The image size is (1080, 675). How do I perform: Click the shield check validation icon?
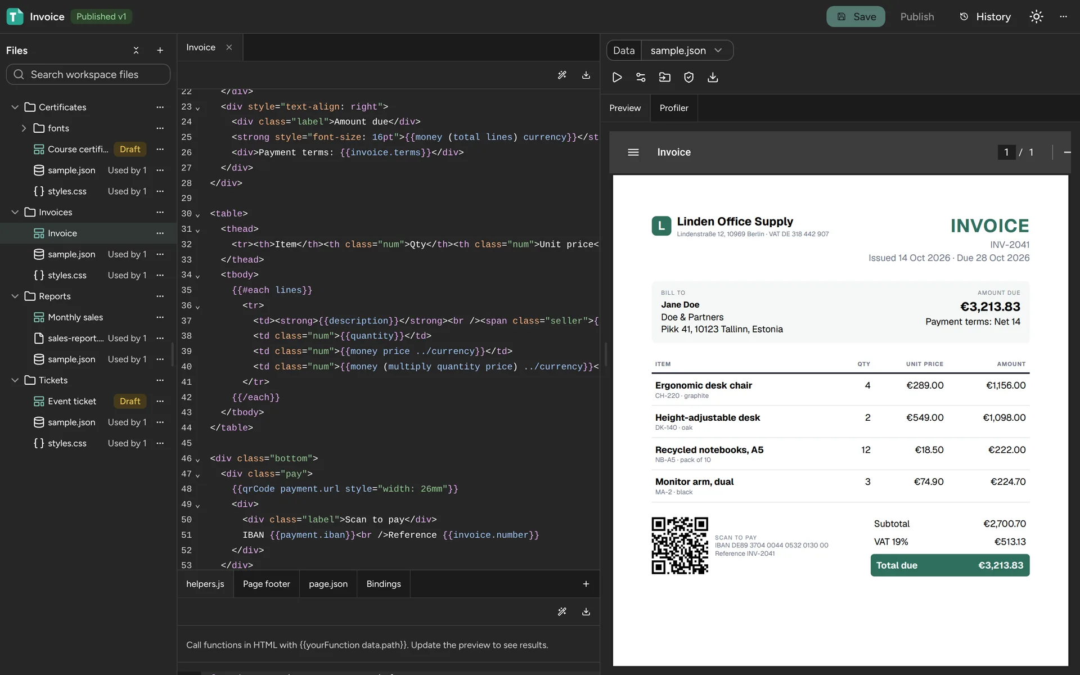click(x=688, y=77)
